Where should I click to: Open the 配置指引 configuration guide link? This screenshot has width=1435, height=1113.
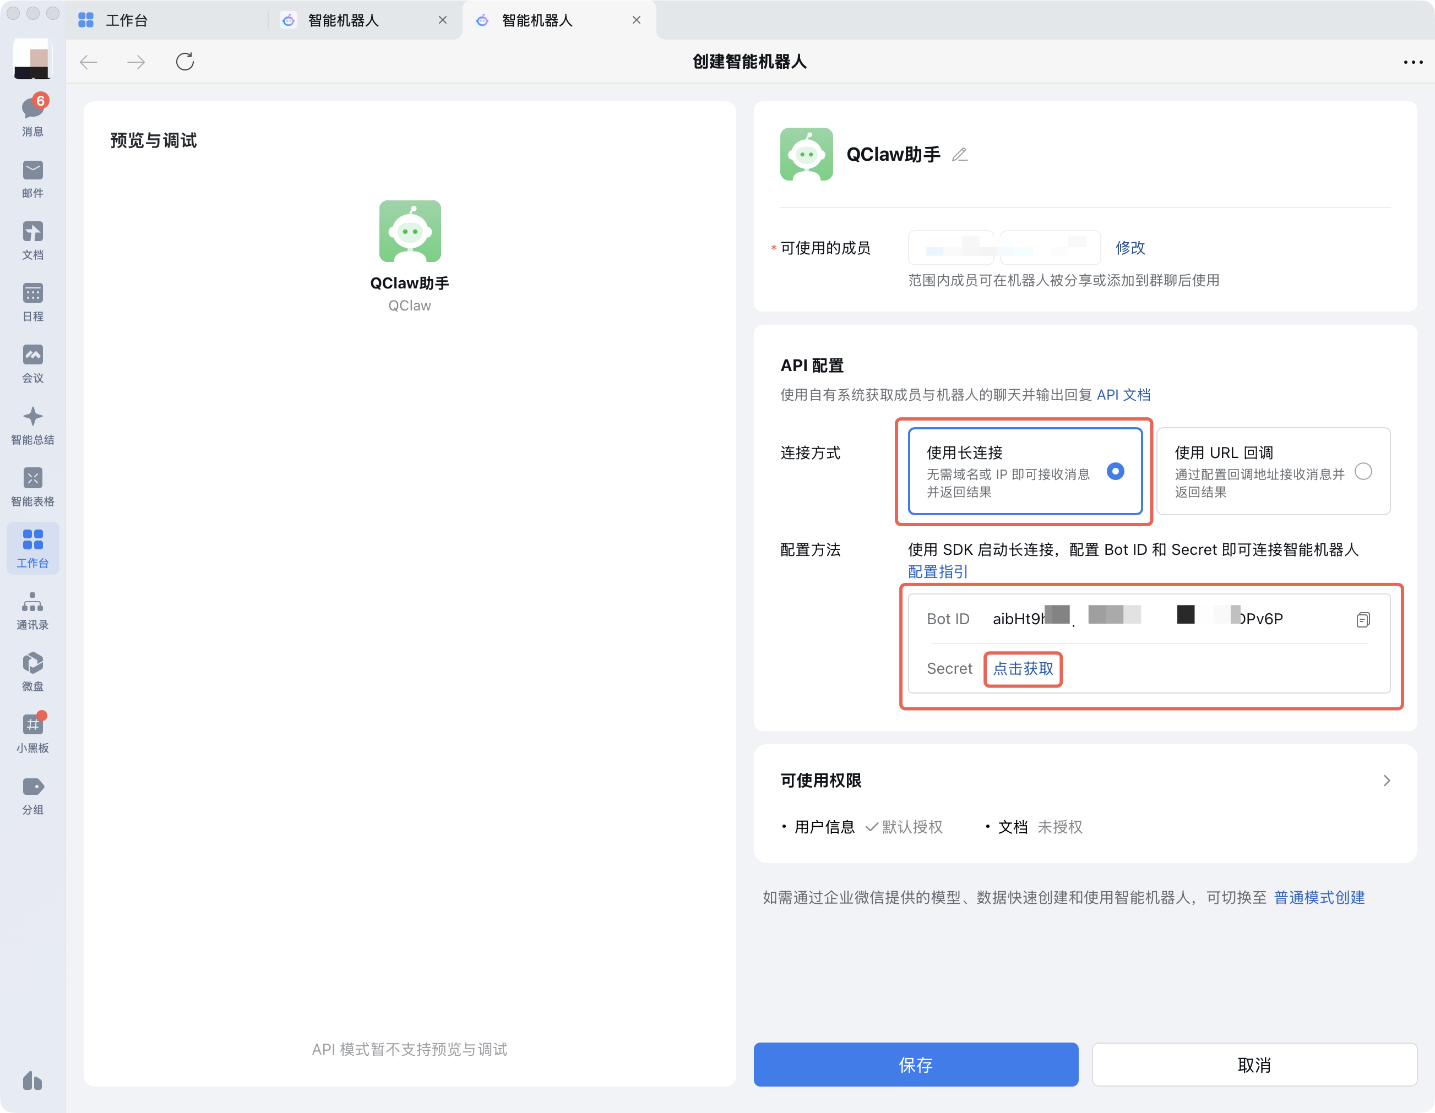coord(937,571)
